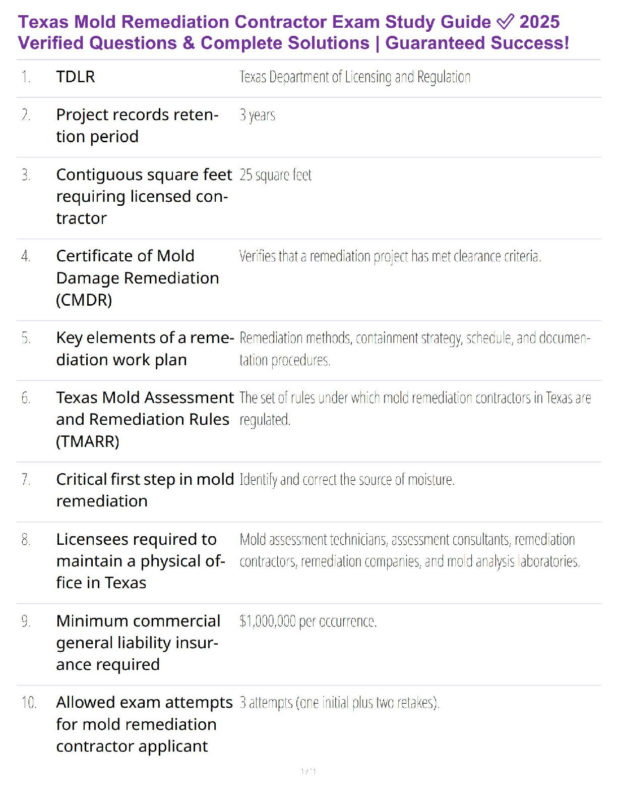This screenshot has width=617, height=799.
Task: Click the Licensees required to maintain physical office term
Action: (141, 561)
